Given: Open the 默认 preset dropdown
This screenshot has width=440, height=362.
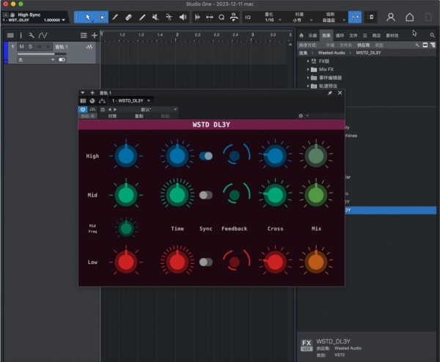Looking at the screenshot, I should [150, 109].
